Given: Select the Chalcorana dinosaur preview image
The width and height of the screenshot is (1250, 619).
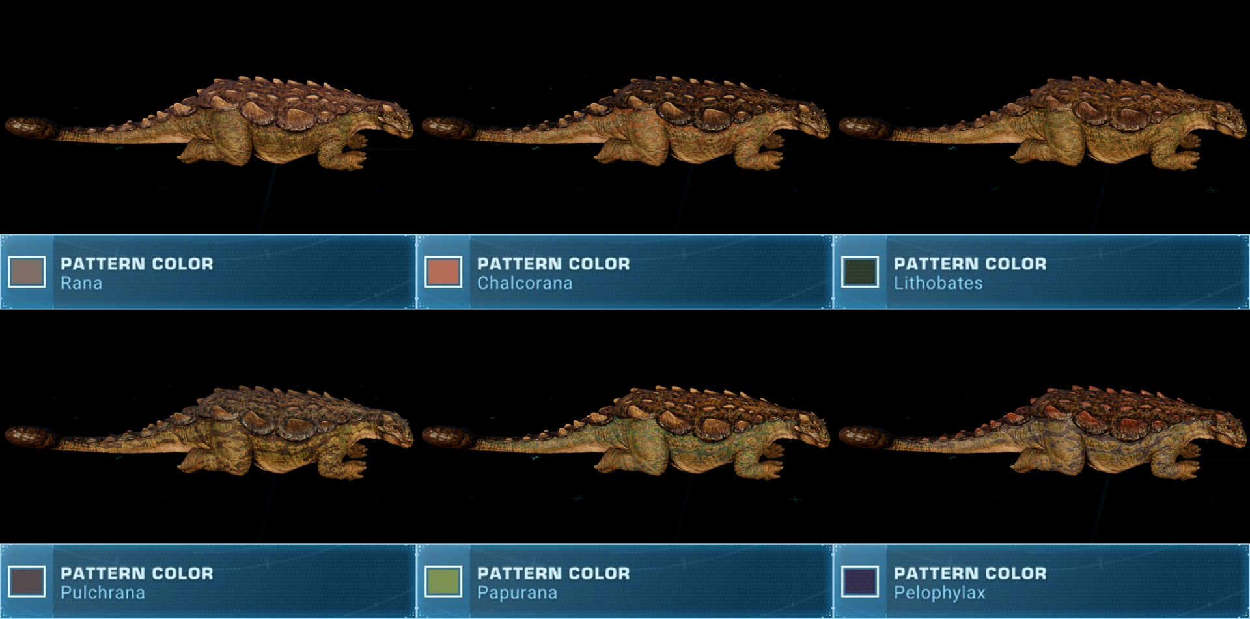Looking at the screenshot, I should (x=626, y=124).
